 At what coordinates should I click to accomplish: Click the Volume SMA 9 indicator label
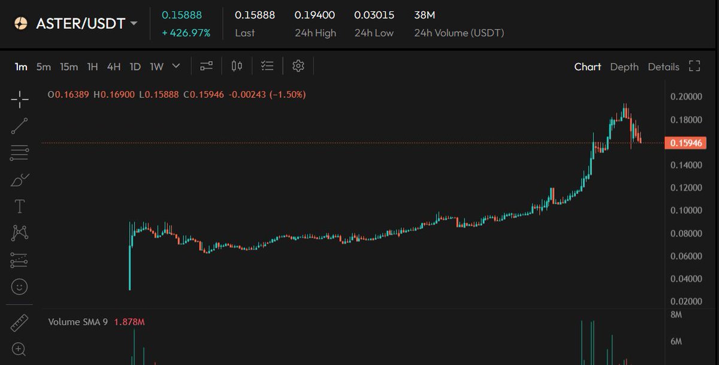78,322
